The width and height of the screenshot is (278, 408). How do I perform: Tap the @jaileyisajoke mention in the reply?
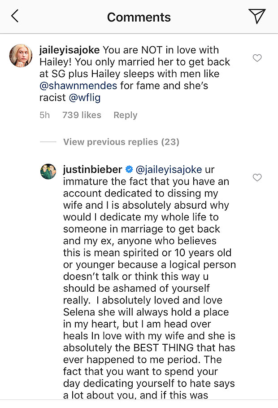(168, 170)
